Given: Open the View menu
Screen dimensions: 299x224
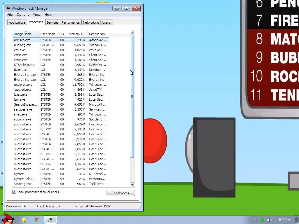Looking at the screenshot, I should (x=36, y=15).
